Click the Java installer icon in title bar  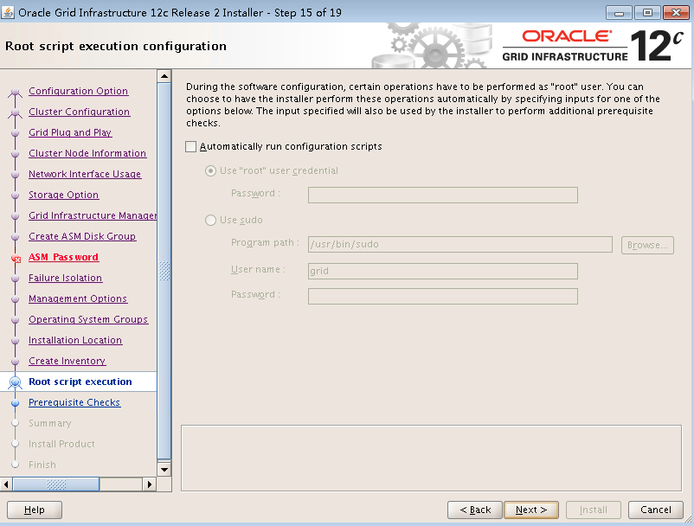click(x=8, y=12)
